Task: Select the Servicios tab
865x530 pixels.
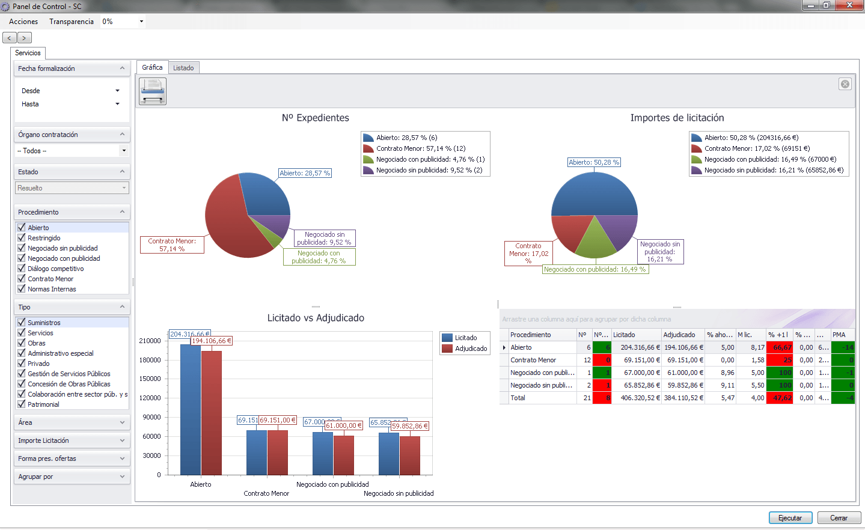Action: click(x=28, y=53)
